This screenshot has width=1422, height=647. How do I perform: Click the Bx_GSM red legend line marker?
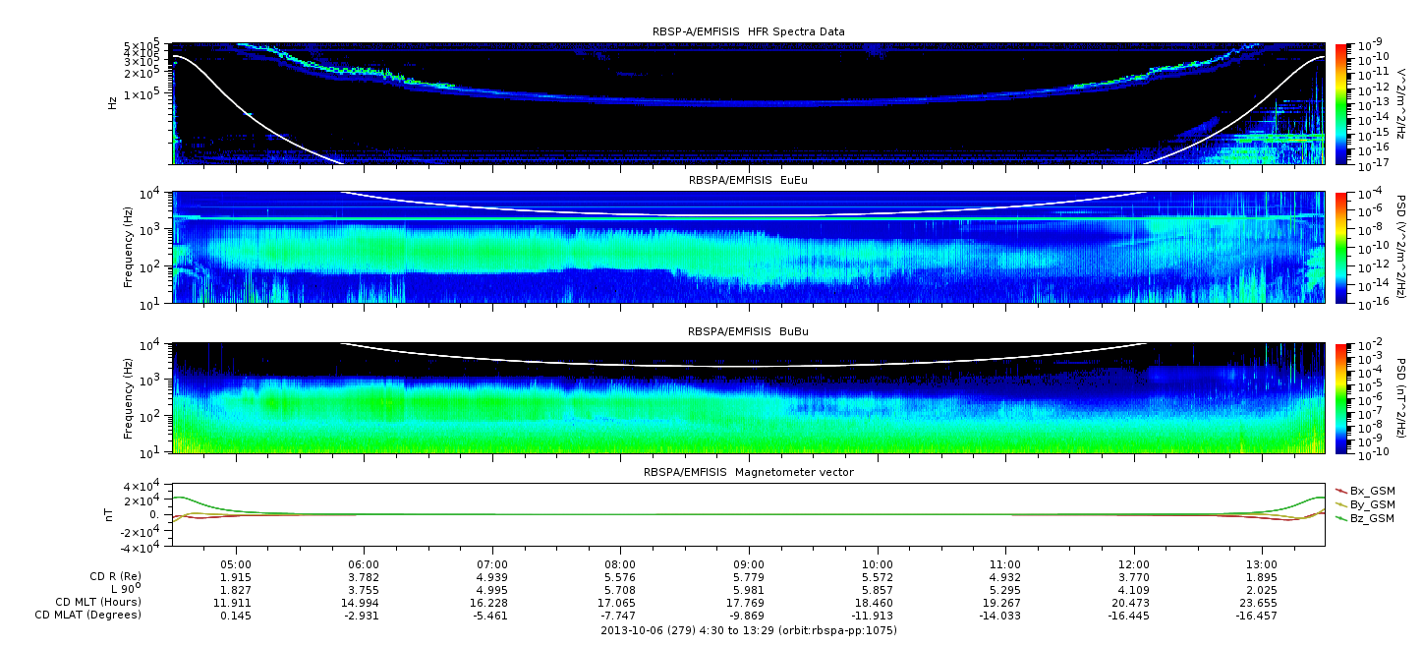(1340, 490)
